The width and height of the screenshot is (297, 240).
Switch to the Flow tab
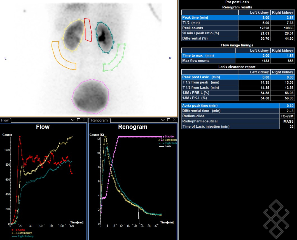click(5, 120)
